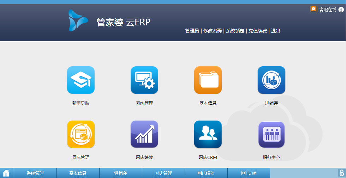Click the 进销存 label under icon

click(272, 103)
